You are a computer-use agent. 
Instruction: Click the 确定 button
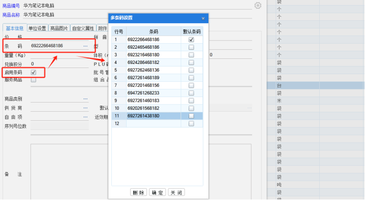click(158, 192)
